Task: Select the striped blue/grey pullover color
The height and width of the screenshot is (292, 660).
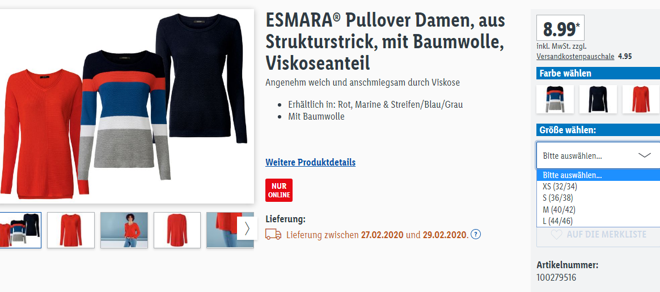Action: (555, 99)
